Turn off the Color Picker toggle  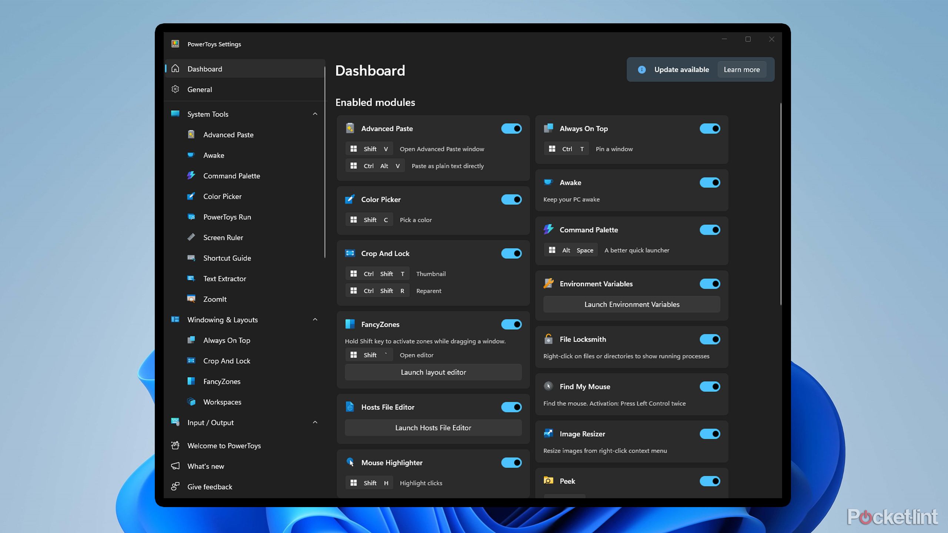(x=511, y=200)
